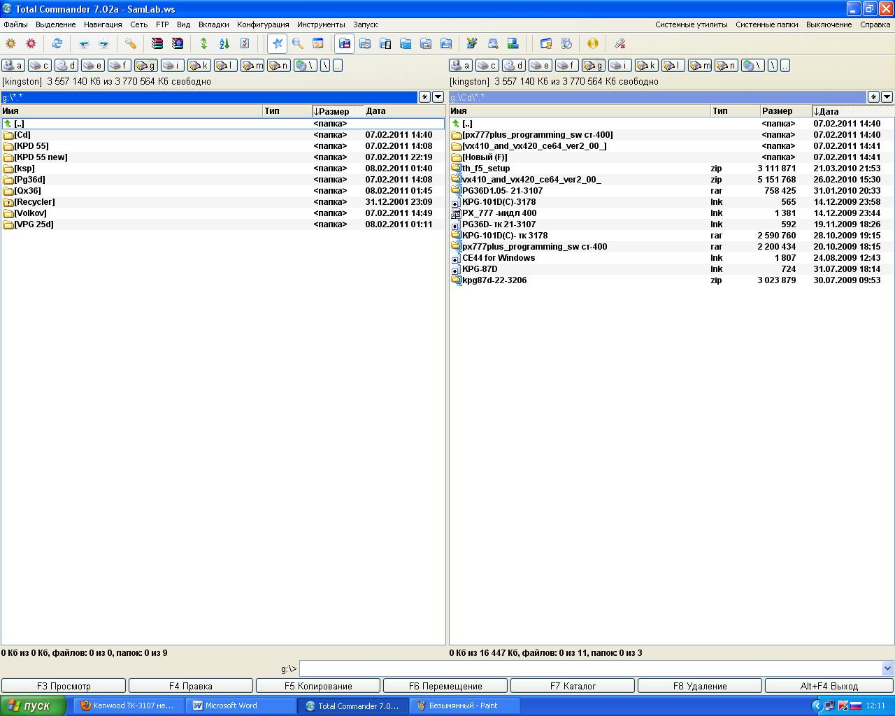The height and width of the screenshot is (716, 895).
Task: Click the пуск Start button
Action: (33, 706)
